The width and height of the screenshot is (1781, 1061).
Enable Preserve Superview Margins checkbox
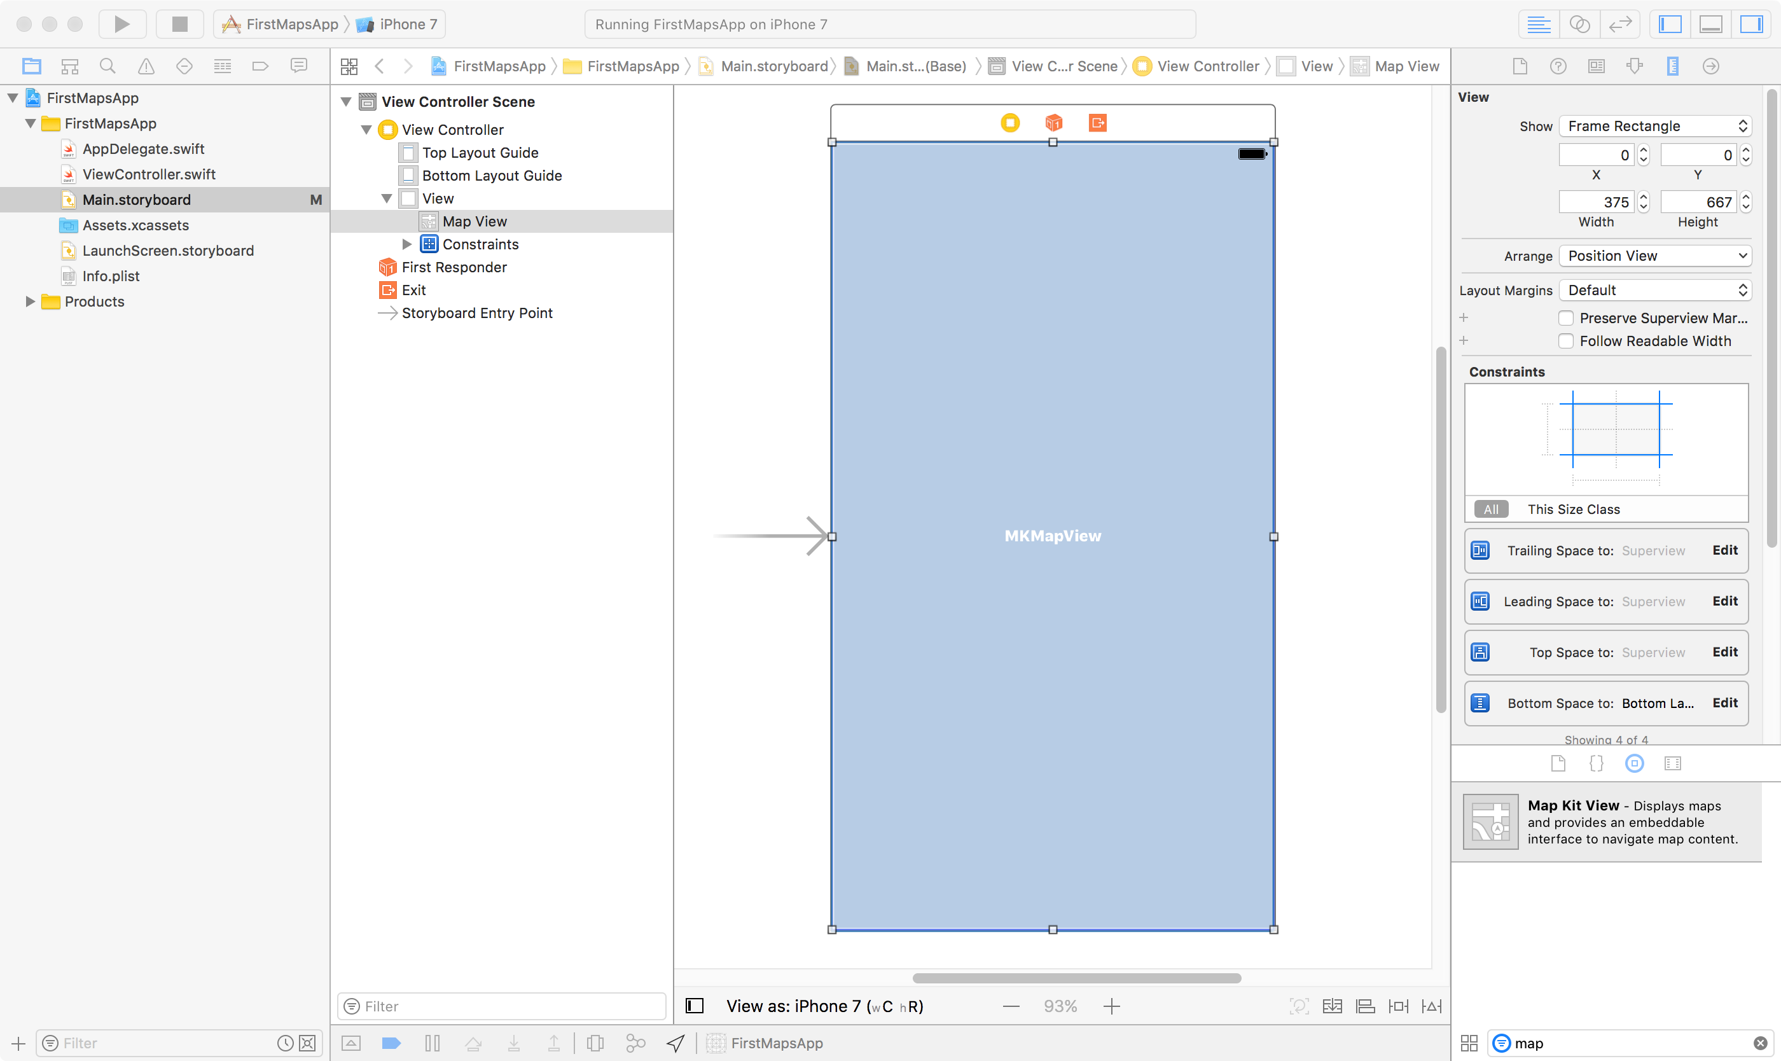[x=1566, y=318]
